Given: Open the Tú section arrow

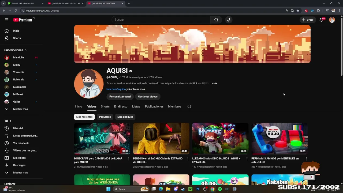Looking at the screenshot, I should [x=11, y=121].
